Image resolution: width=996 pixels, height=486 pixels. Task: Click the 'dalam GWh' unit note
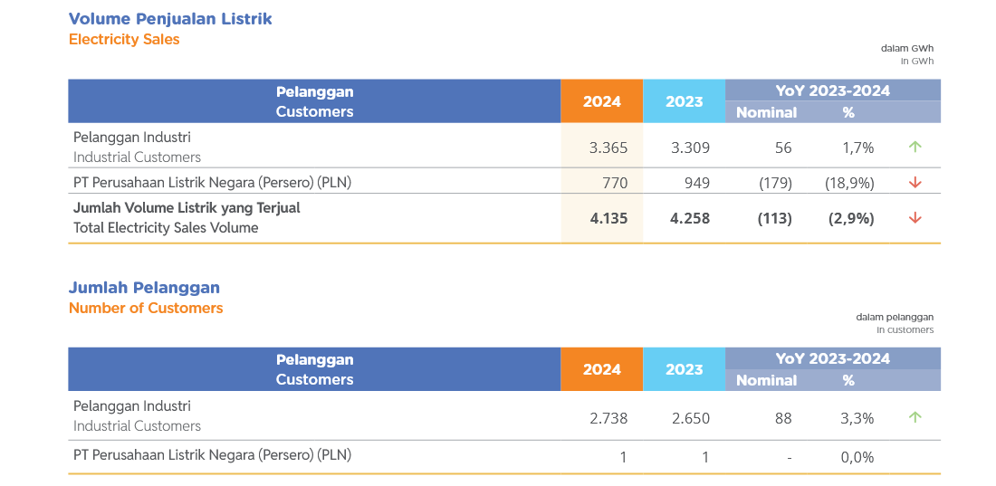click(x=906, y=48)
